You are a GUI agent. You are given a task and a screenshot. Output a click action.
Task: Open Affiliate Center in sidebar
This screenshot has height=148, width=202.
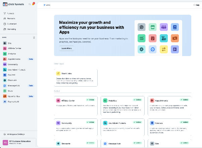coord(12,48)
